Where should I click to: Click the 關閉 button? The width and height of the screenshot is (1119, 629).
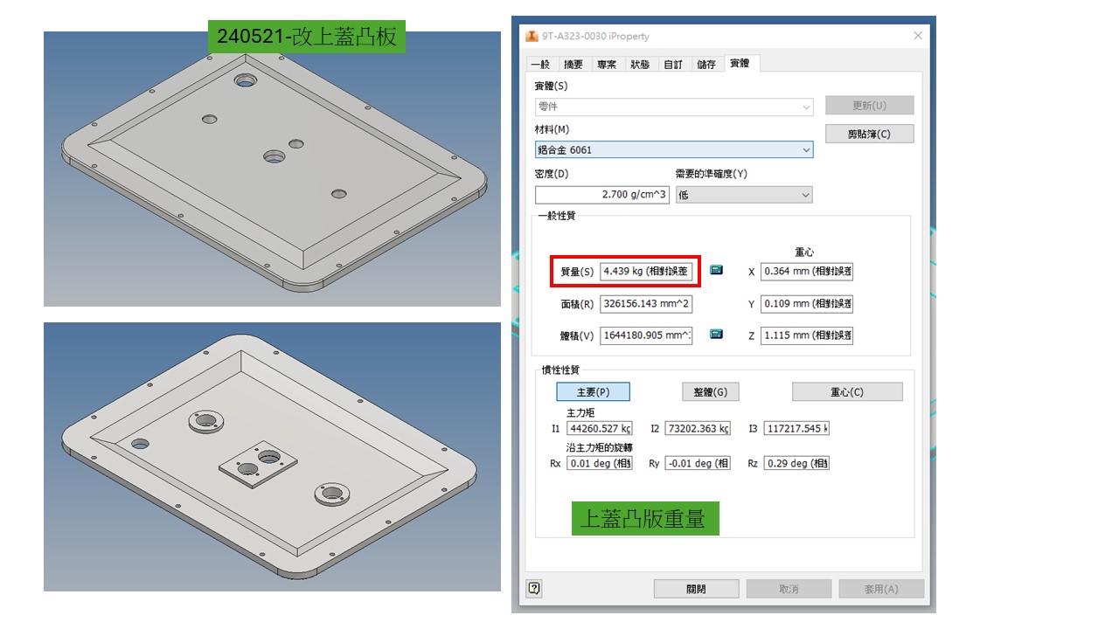pos(696,589)
